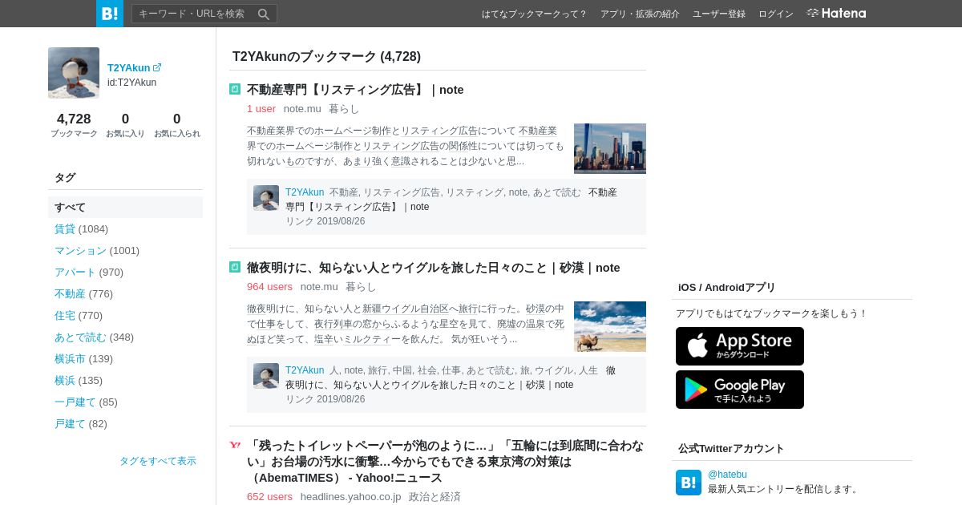The image size is (962, 505).
Task: Click 964 users count link
Action: [x=269, y=286]
